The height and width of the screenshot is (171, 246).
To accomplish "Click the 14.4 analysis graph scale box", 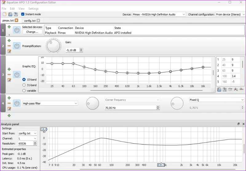I will pyautogui.click(x=44, y=129).
